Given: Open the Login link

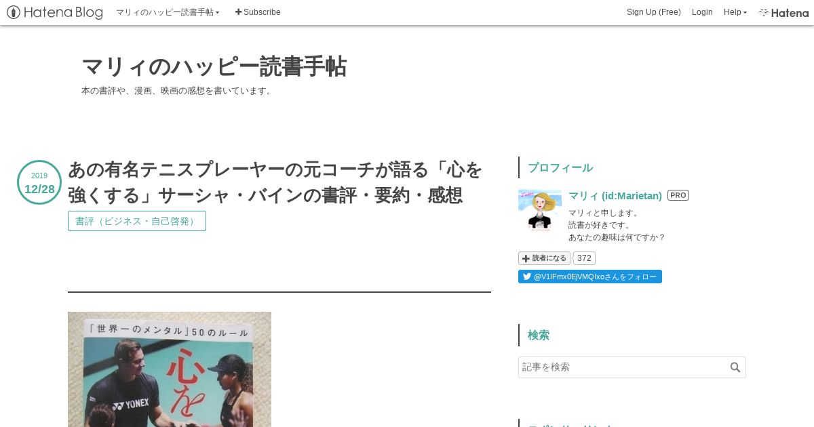Looking at the screenshot, I should coord(702,12).
